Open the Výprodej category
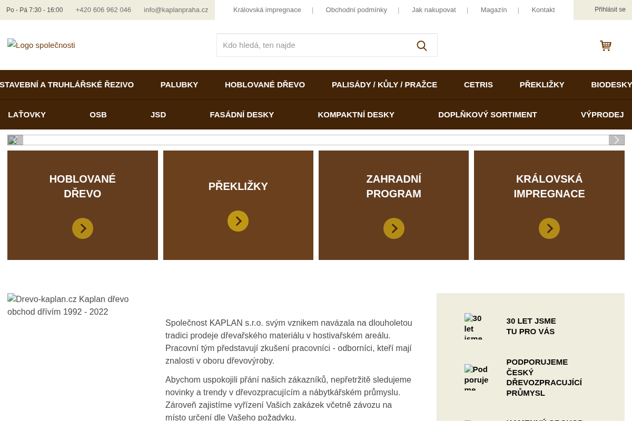The width and height of the screenshot is (632, 421). coord(602,115)
